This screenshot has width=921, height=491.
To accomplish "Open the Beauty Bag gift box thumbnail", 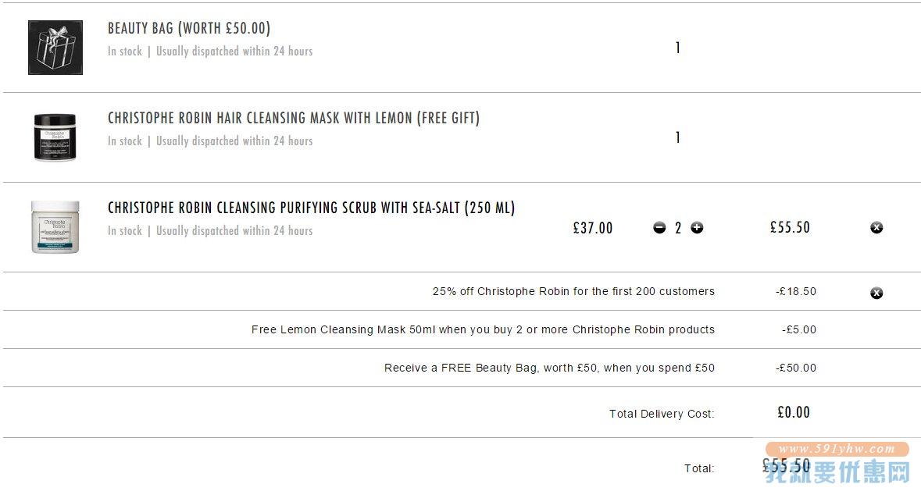I will tap(55, 48).
